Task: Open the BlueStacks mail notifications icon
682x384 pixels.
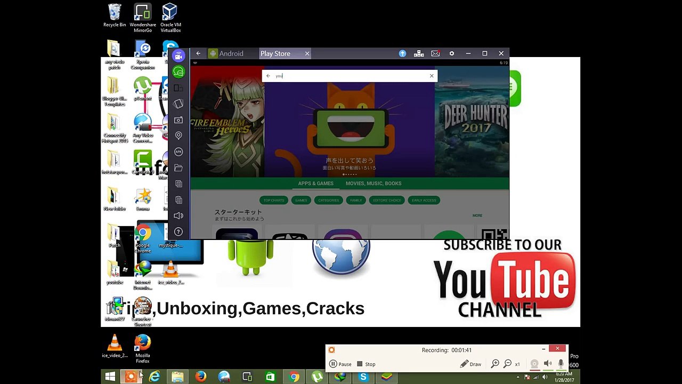Action: point(435,53)
